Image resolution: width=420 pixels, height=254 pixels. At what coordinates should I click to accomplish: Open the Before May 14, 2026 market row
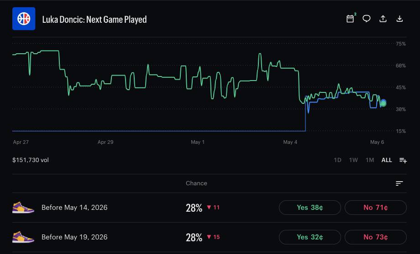click(x=210, y=208)
